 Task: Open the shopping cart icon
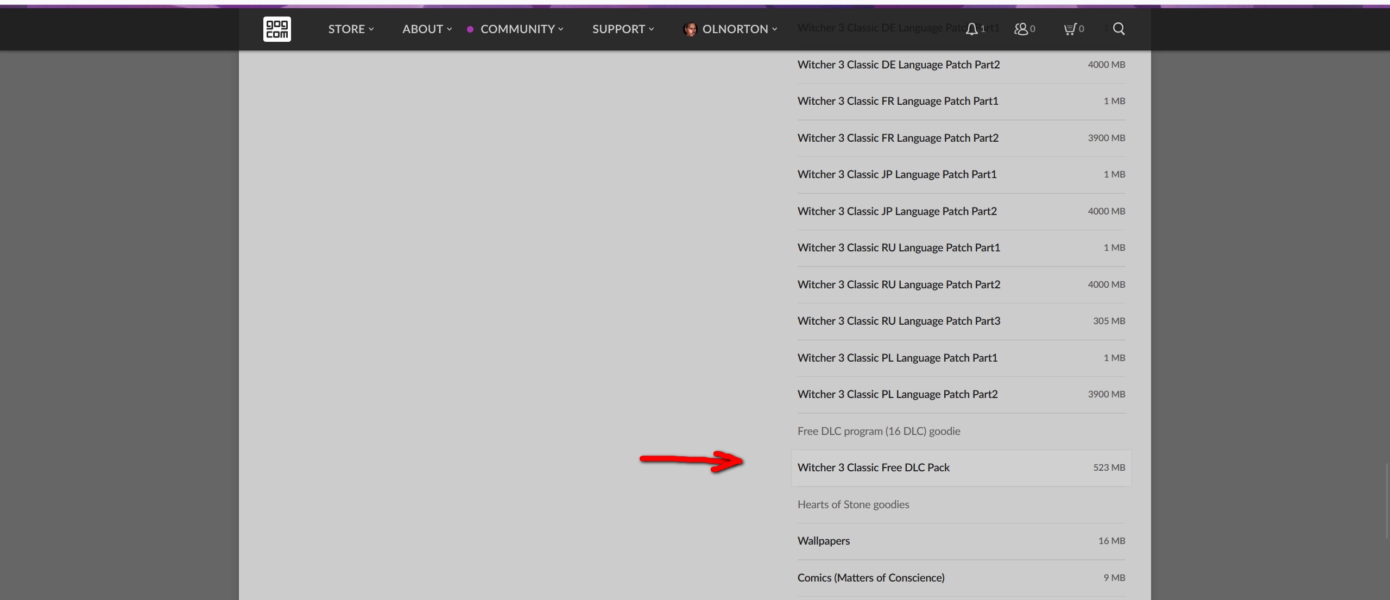(1070, 29)
